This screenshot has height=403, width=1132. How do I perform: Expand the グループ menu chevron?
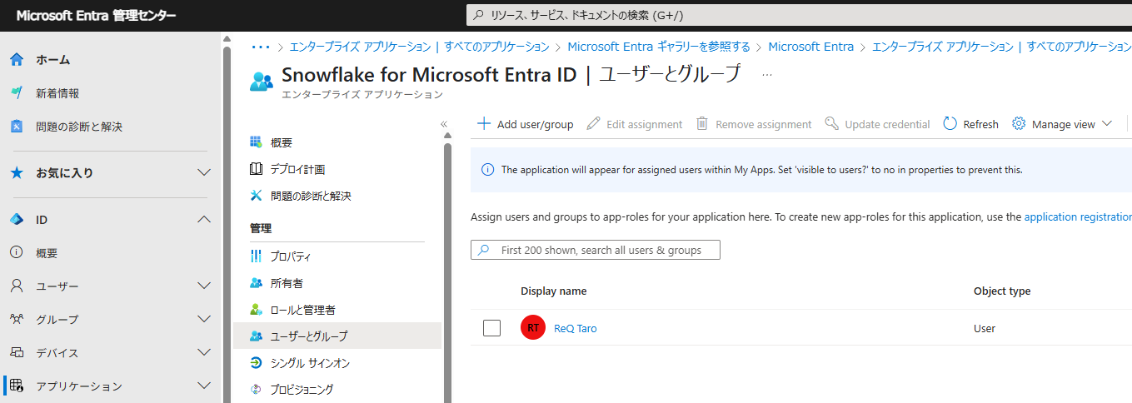(x=204, y=320)
